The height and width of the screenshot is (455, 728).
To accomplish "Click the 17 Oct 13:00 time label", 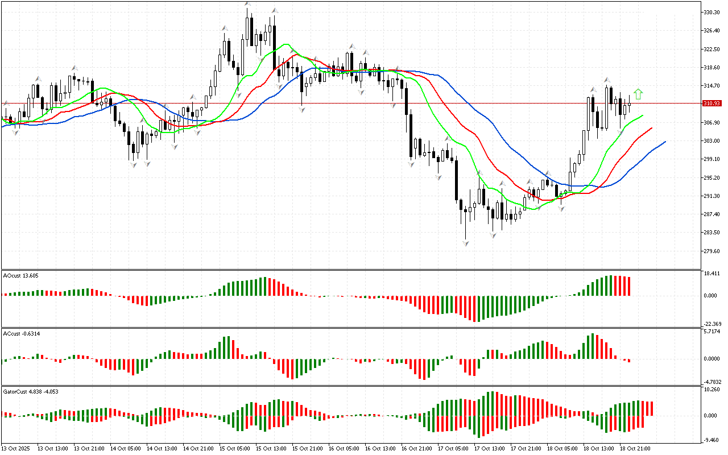I will [x=490, y=449].
